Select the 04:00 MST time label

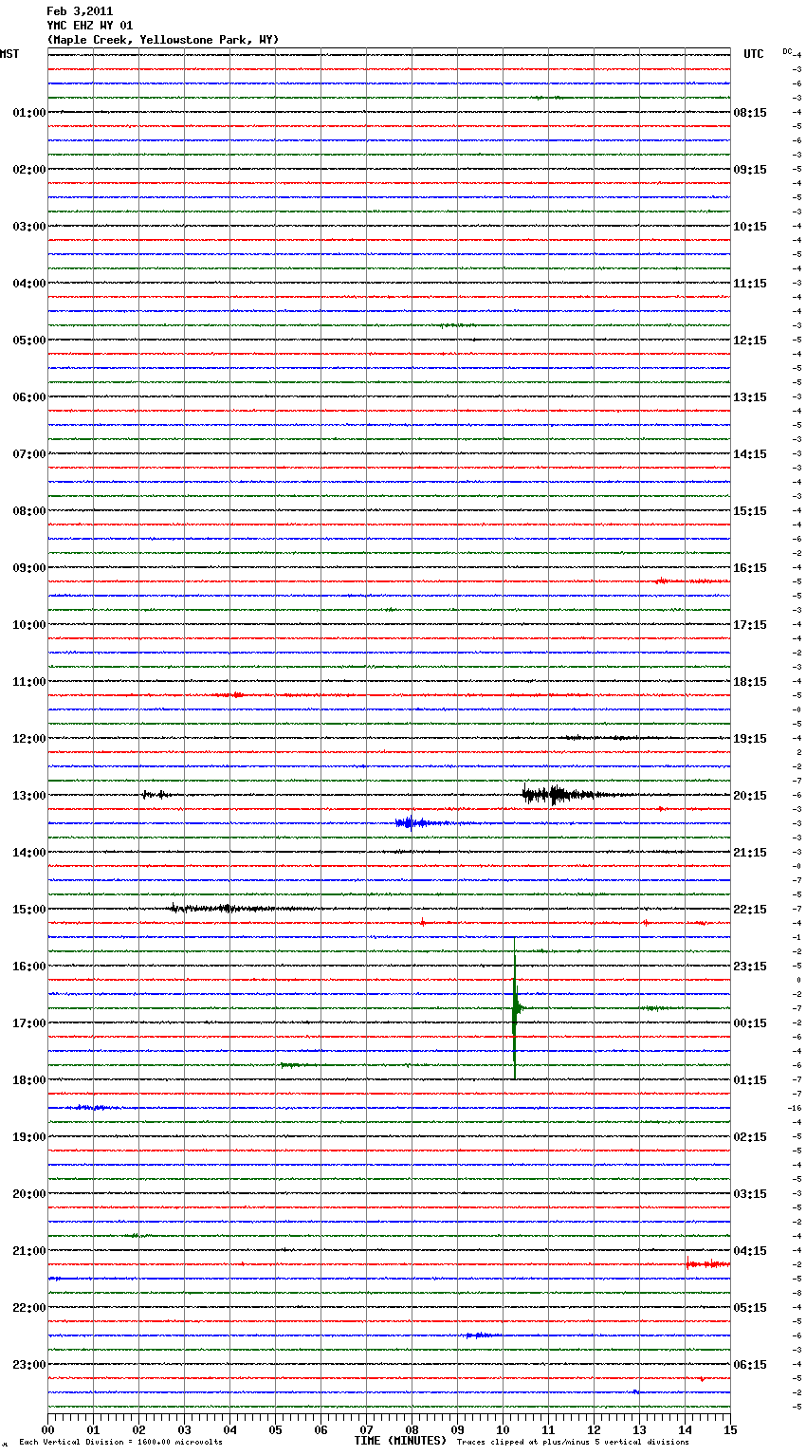[x=29, y=284]
